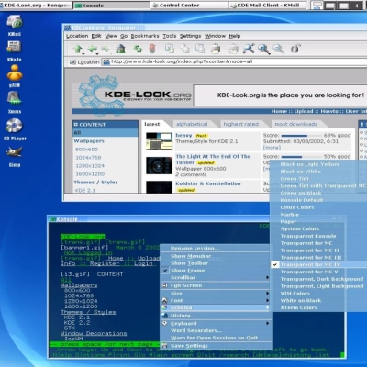Open the Wallpapers category link
The height and width of the screenshot is (367, 367).
coord(89,141)
